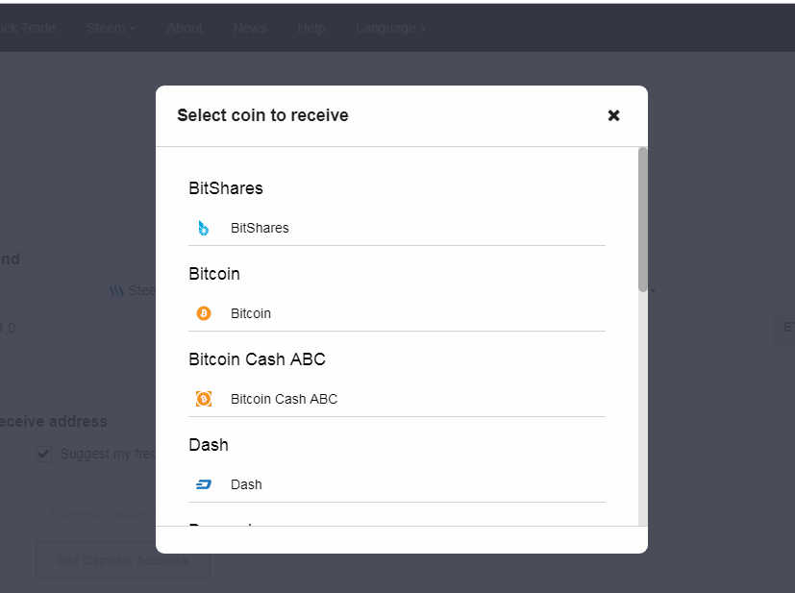
Task: Close the Select coin to receive dialog
Action: (613, 115)
